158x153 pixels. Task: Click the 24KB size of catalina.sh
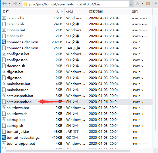58,24
